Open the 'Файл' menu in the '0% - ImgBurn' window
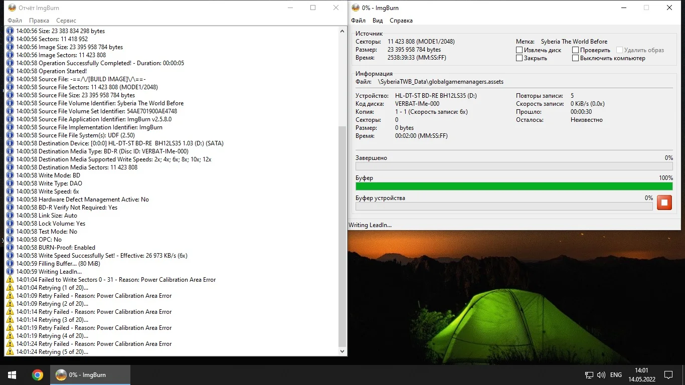Viewport: 685px width, 385px height. tap(358, 21)
